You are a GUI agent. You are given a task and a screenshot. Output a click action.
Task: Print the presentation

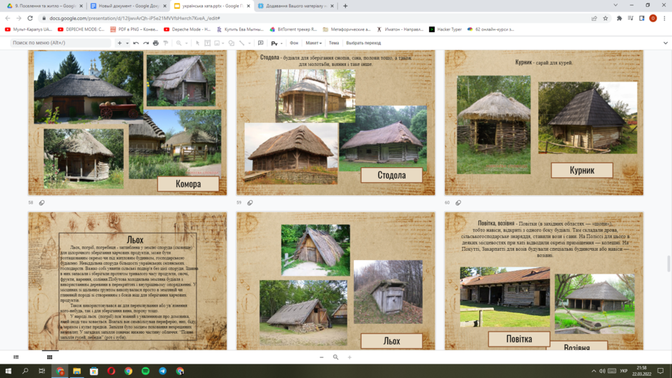(x=156, y=43)
